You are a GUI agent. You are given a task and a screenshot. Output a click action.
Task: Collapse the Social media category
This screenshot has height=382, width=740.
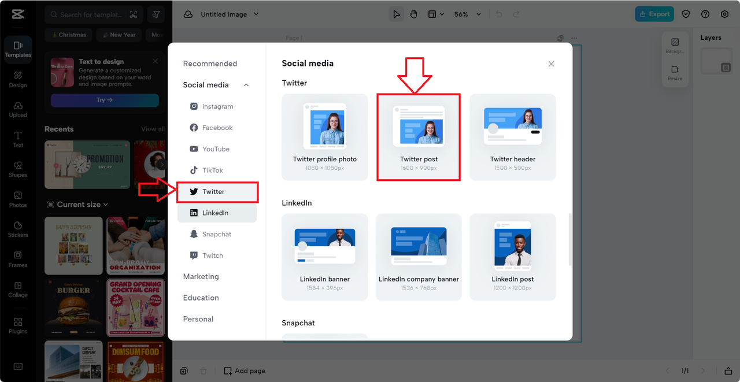[x=246, y=85]
